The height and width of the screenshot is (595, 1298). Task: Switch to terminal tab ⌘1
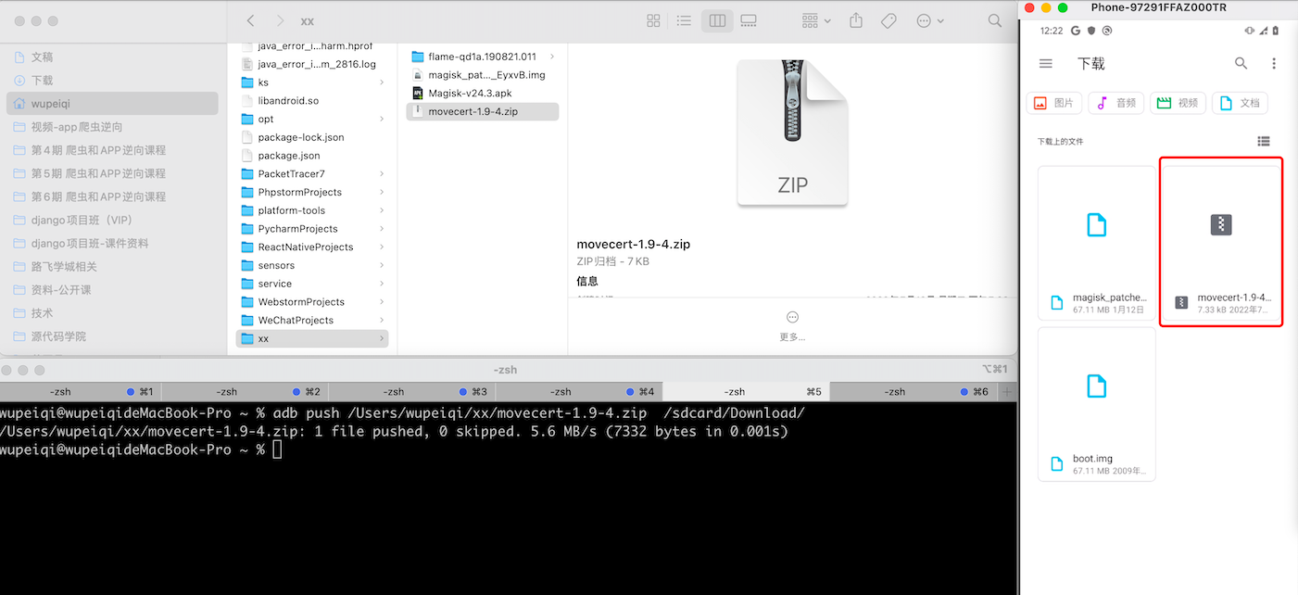pyautogui.click(x=82, y=391)
